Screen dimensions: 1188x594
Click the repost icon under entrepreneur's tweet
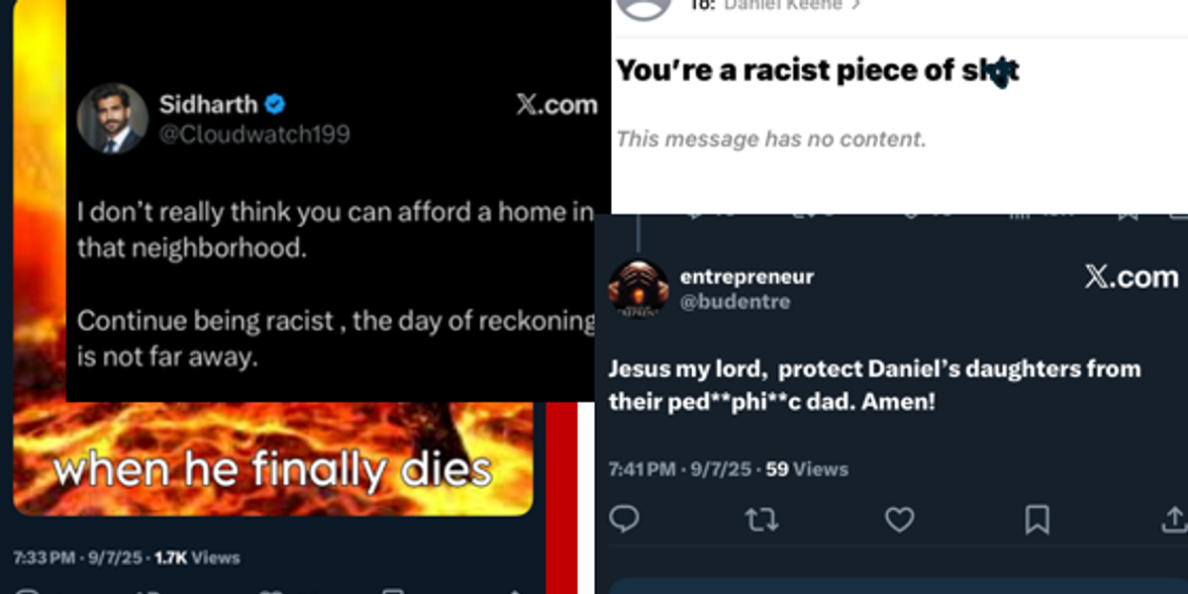point(761,519)
